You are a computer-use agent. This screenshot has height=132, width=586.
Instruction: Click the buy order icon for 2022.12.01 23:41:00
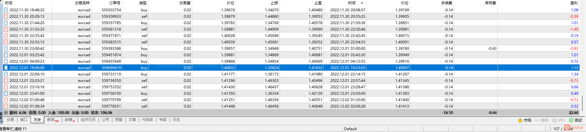pyautogui.click(x=6, y=93)
